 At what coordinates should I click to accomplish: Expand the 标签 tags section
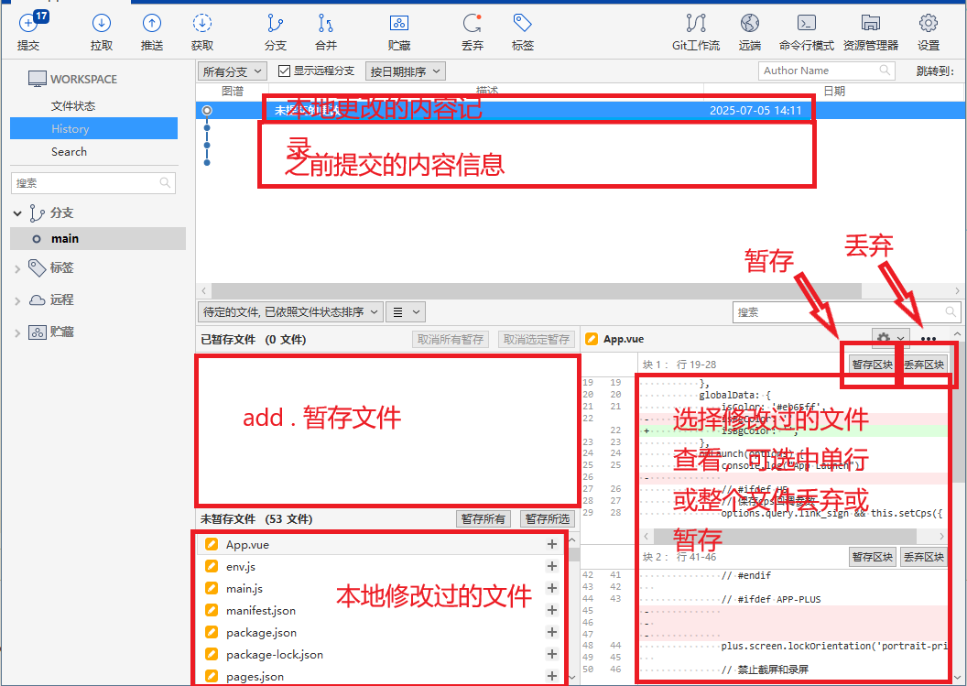(x=17, y=269)
